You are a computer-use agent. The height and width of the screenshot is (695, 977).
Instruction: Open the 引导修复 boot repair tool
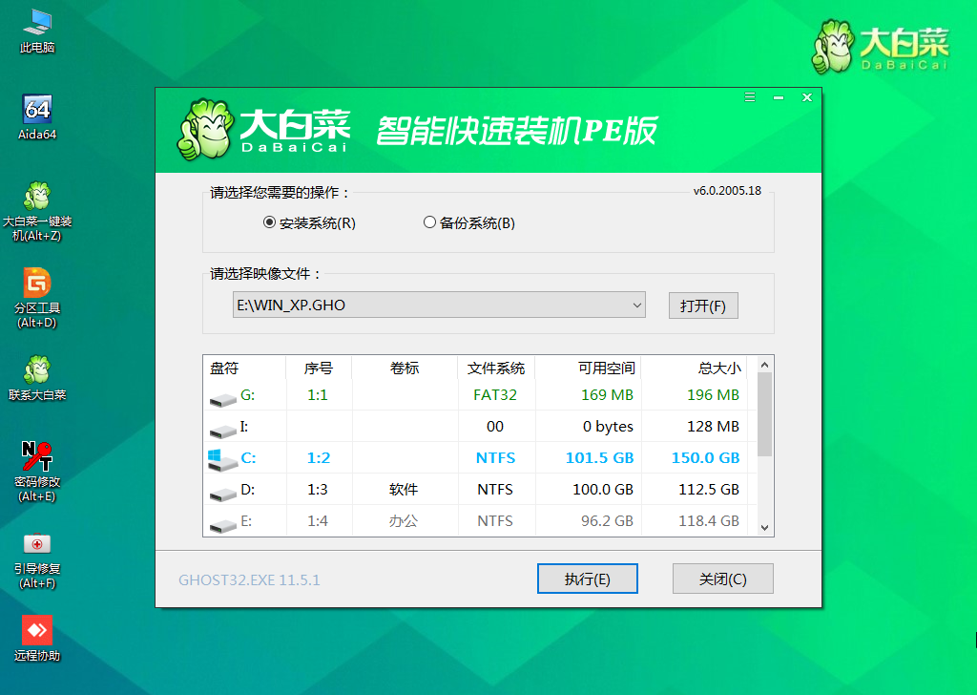pos(35,540)
